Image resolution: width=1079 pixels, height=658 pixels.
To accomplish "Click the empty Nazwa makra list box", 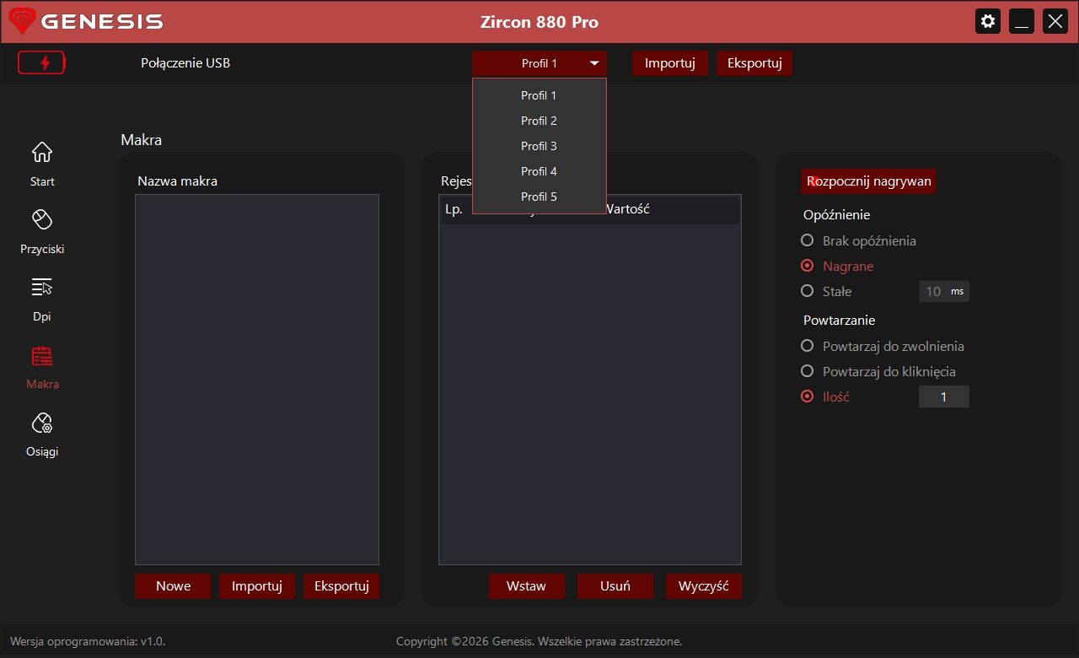I will coord(257,380).
